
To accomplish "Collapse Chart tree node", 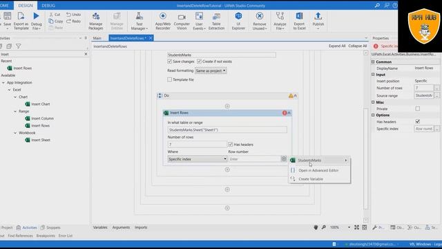I will [15, 97].
